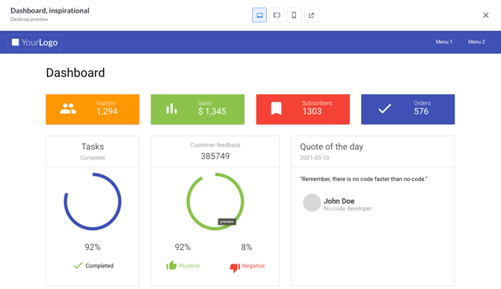Switch to desktop preview mode
This screenshot has height=289, width=501.
pyautogui.click(x=259, y=16)
